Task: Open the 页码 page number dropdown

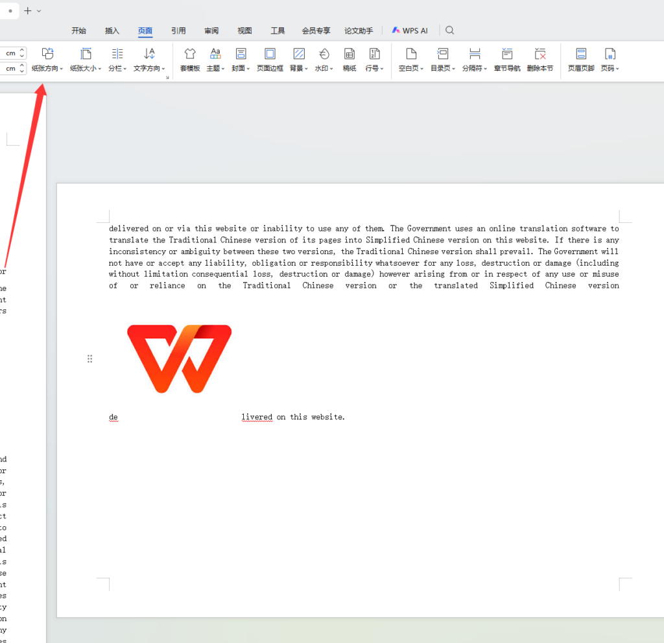Action: click(610, 59)
